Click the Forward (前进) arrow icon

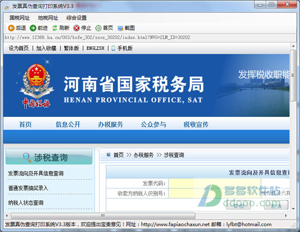[33, 28]
